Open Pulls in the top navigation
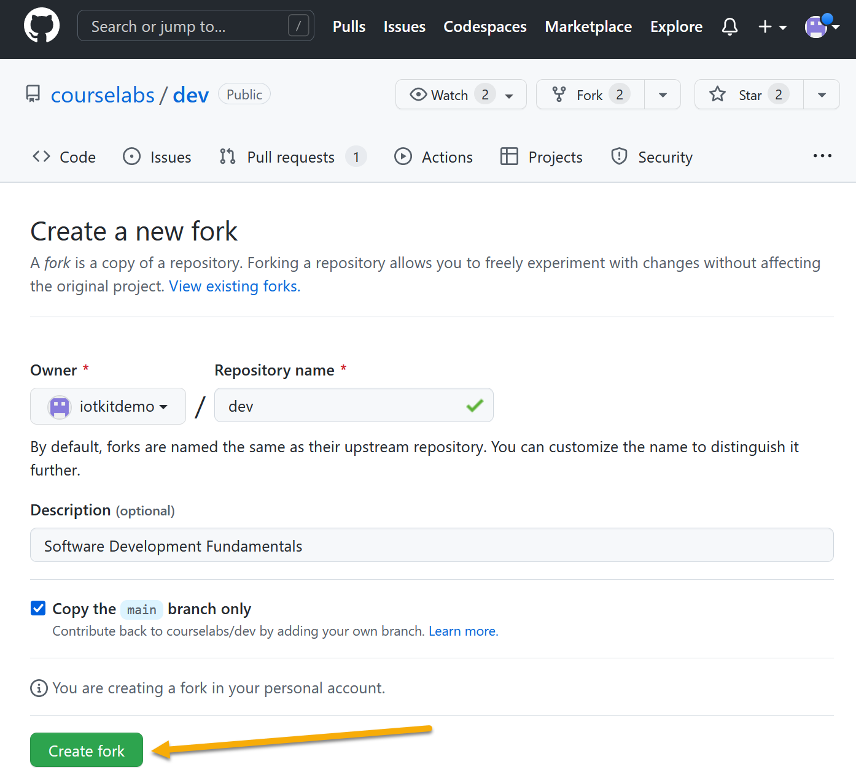The width and height of the screenshot is (856, 778). click(x=349, y=26)
